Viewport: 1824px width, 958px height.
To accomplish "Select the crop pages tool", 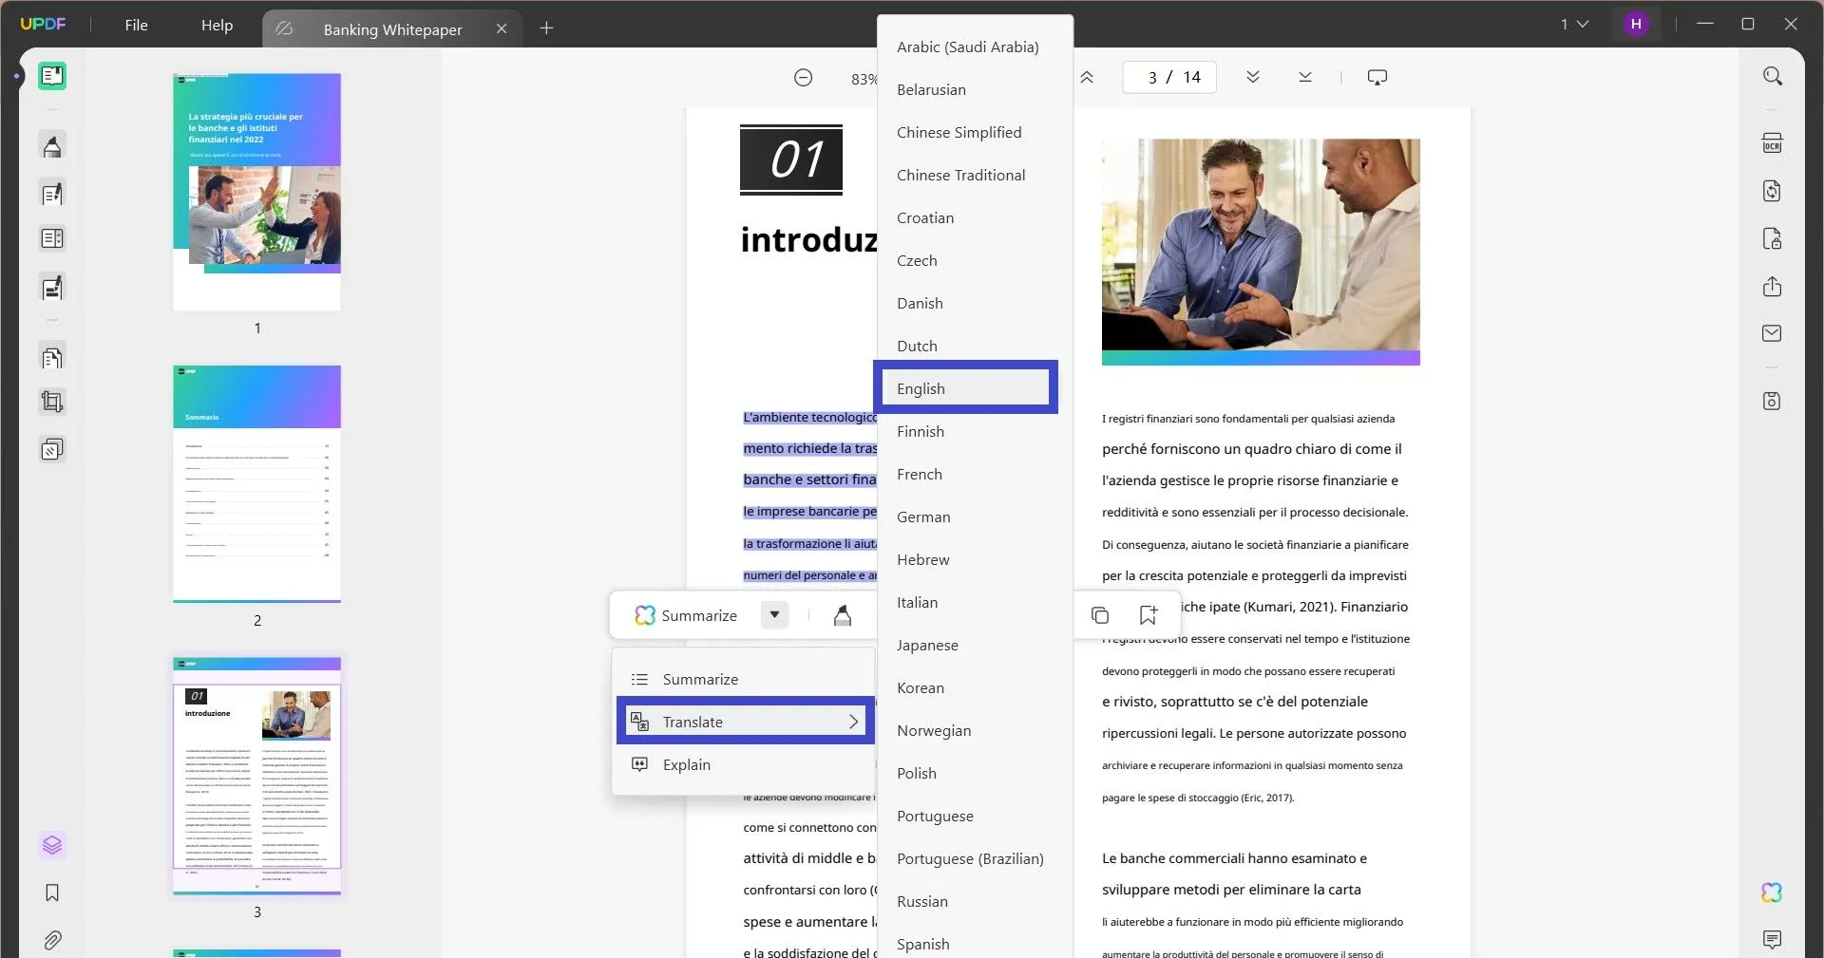I will point(51,401).
